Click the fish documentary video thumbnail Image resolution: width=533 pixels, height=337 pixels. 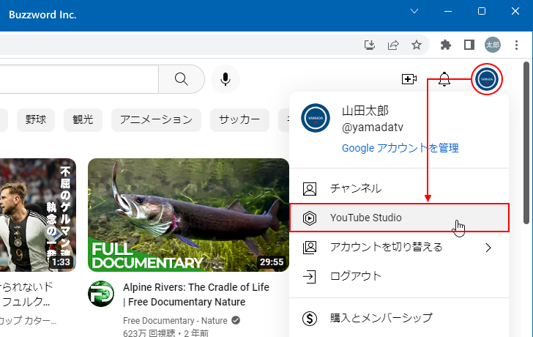coord(188,215)
